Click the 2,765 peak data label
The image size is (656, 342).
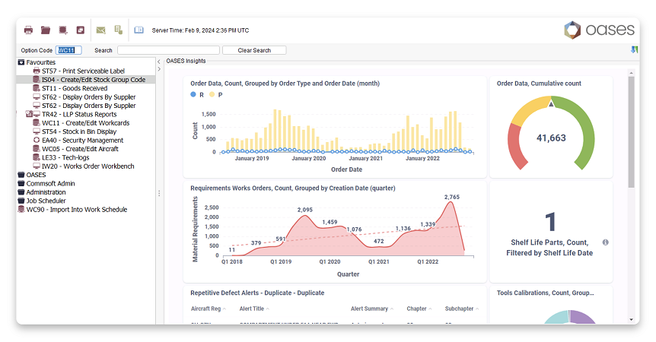tap(452, 197)
